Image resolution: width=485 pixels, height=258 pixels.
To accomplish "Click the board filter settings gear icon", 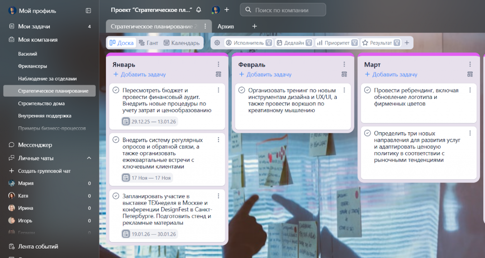I will click(217, 43).
